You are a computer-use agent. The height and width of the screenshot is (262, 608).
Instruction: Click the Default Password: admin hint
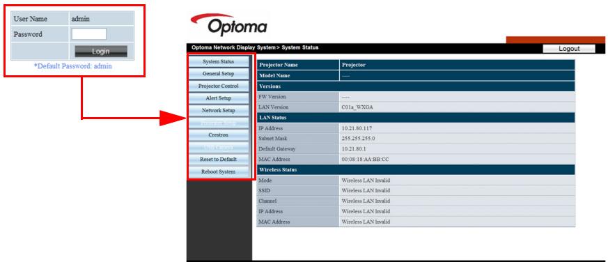(73, 66)
